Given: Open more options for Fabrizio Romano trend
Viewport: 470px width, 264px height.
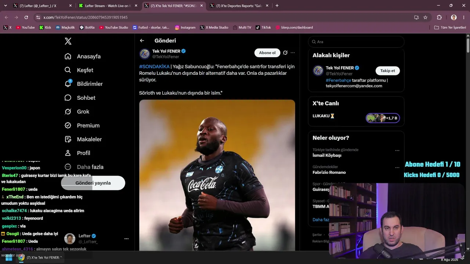Looking at the screenshot, I should 397,168.
